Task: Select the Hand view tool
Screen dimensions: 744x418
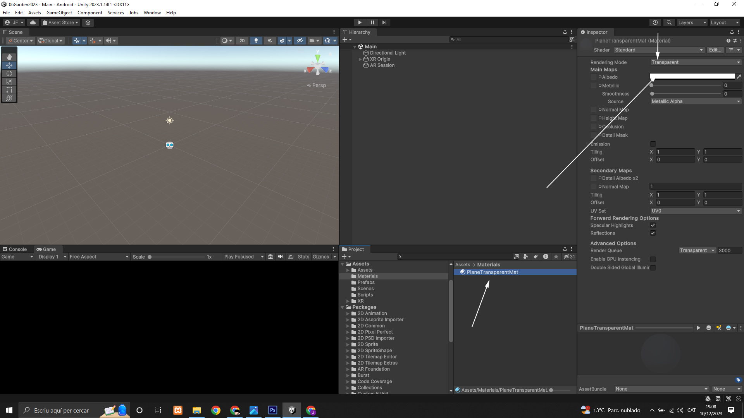Action: [9, 57]
